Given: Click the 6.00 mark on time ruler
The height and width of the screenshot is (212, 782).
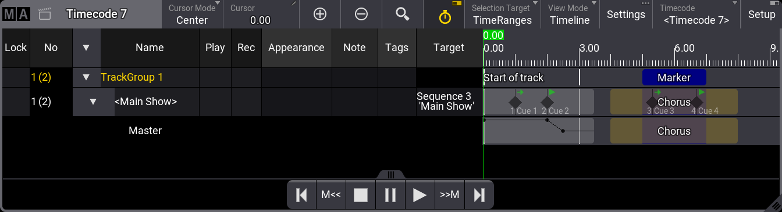Looking at the screenshot, I should coord(684,48).
